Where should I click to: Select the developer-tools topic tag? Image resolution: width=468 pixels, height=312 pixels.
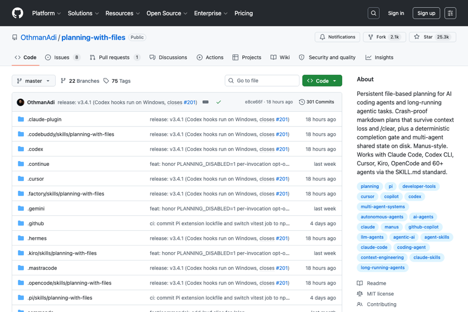point(419,186)
